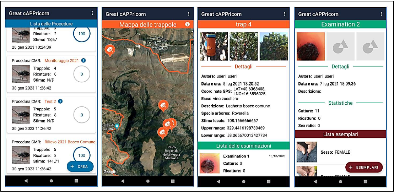This screenshot has height=192, width=394.
Task: Open first FEMALE specimen photo
Action: (x=307, y=152)
